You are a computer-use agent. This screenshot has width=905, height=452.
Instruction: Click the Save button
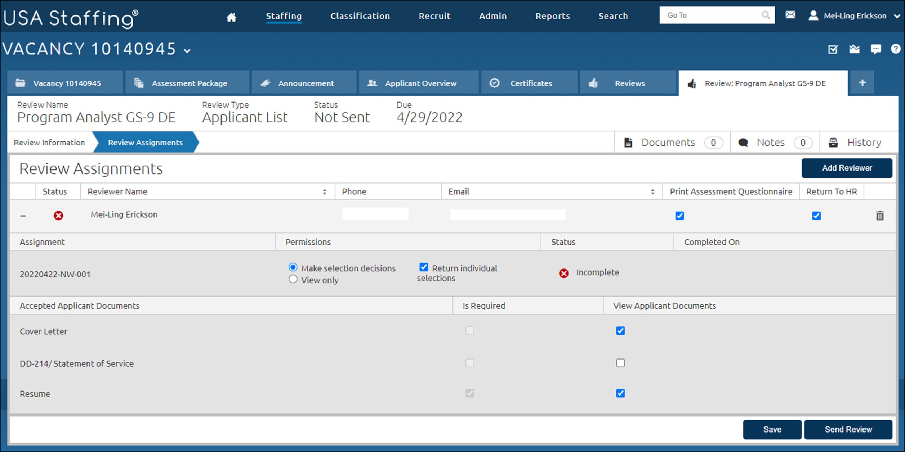(x=772, y=429)
